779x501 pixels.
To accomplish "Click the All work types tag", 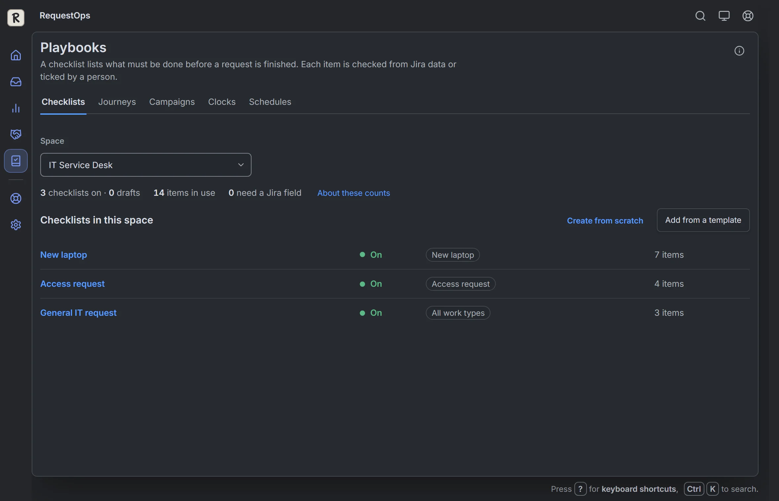I will [x=458, y=313].
